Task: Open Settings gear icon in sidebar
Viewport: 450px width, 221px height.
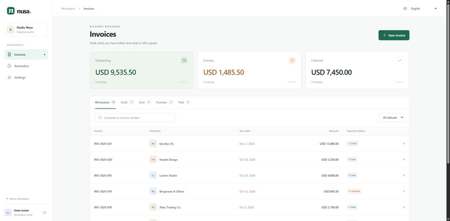Action: (9, 77)
